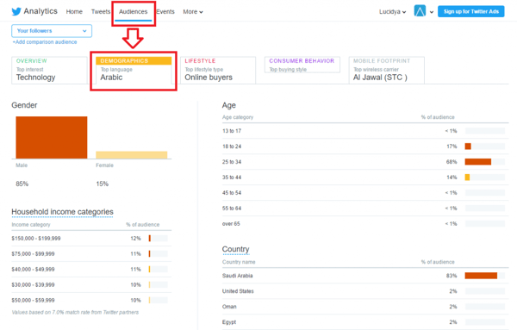This screenshot has height=330, width=517.
Task: Click the Twitter bird logo
Action: coord(16,11)
